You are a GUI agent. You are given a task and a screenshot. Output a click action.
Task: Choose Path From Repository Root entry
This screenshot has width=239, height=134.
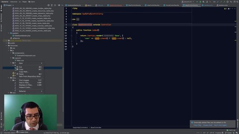(30, 76)
